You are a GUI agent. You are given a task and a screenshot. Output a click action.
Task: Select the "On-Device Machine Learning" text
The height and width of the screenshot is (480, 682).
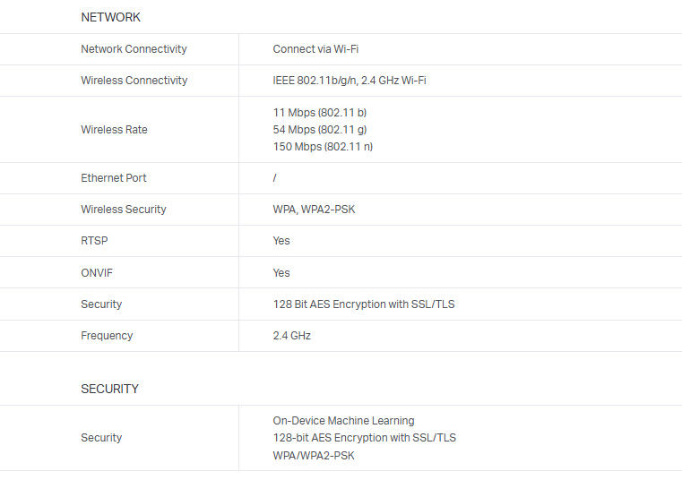coord(343,421)
